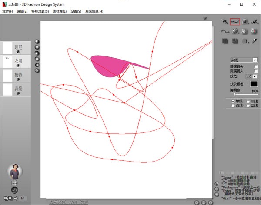Open the 素材库(L) menu
Screen dimensions: 261x205
tap(59, 11)
